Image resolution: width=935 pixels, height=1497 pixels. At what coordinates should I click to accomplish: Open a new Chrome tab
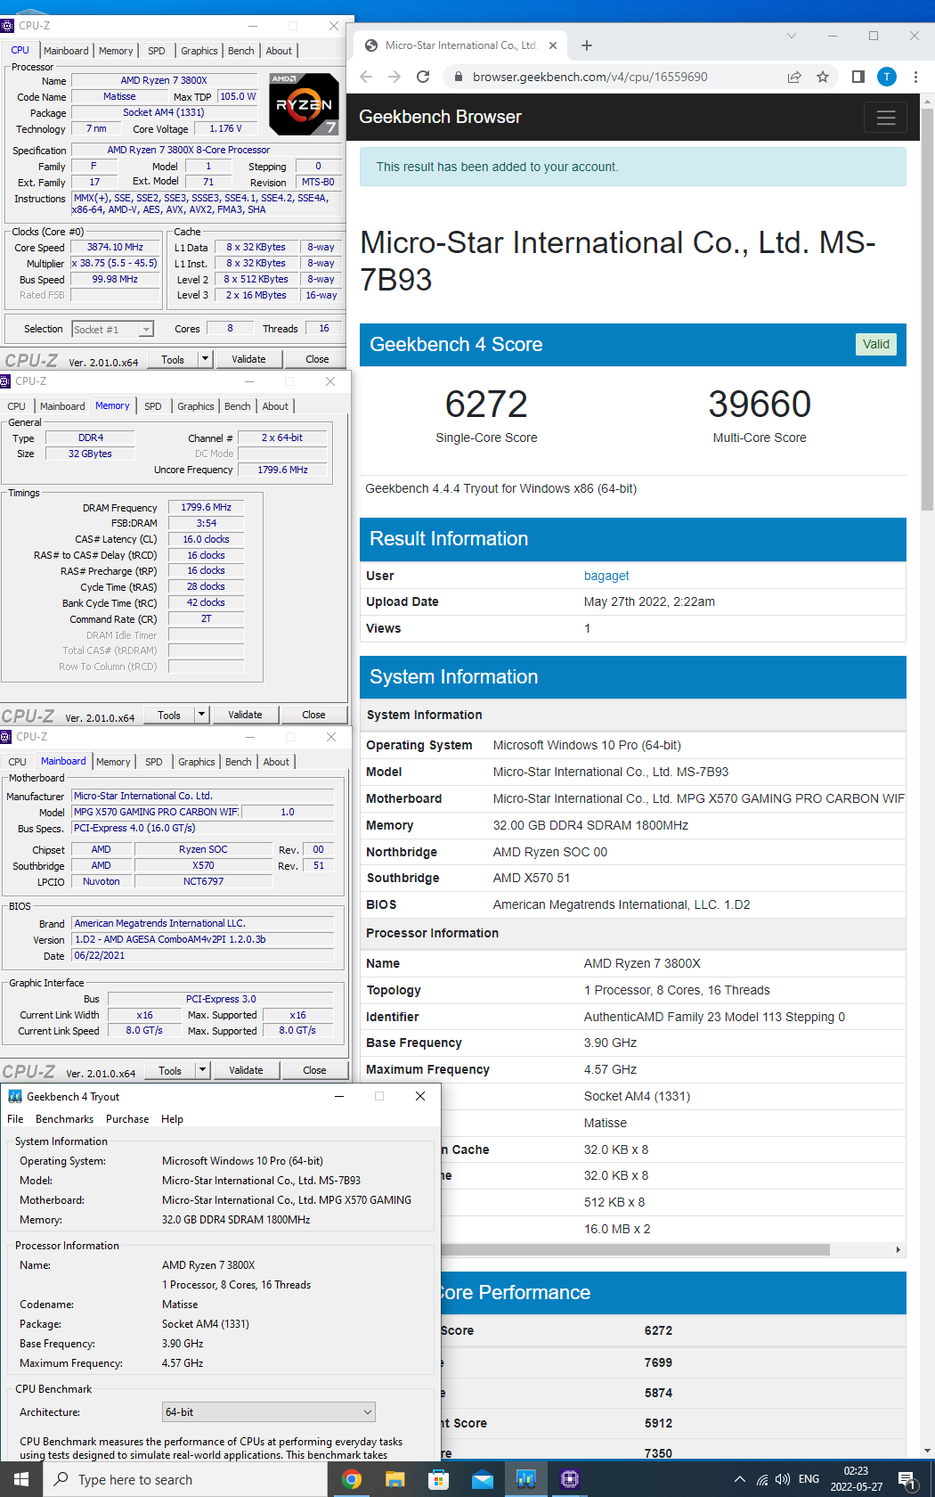tap(587, 45)
